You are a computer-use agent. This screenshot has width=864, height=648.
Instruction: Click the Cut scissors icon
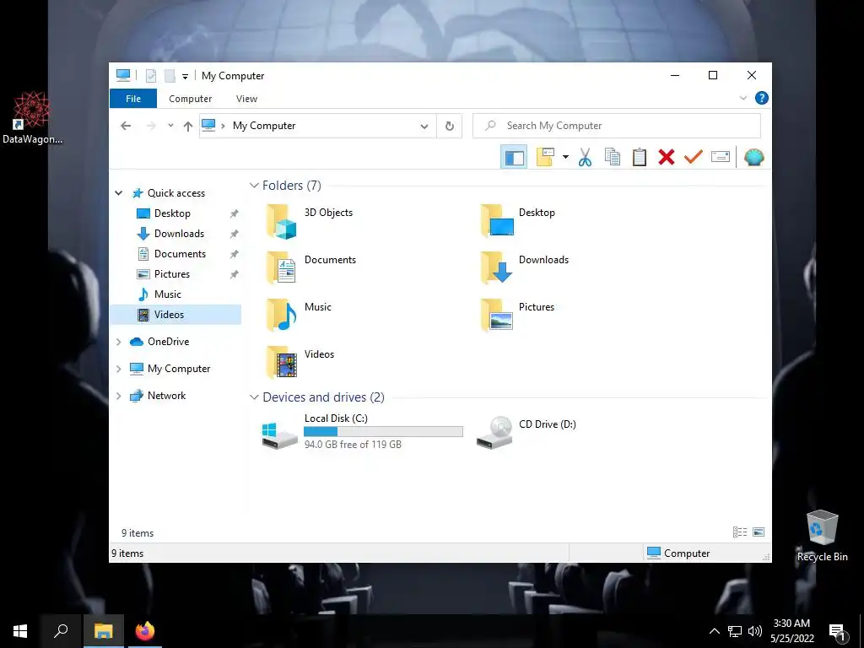[x=585, y=158]
